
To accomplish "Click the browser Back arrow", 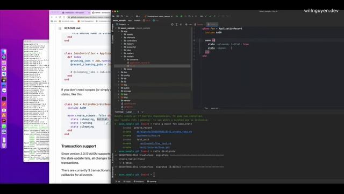I will 52,17.
